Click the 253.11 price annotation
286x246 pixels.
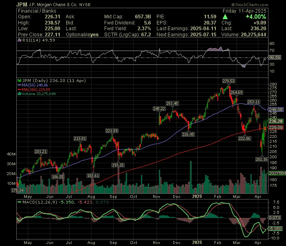(x=254, y=102)
